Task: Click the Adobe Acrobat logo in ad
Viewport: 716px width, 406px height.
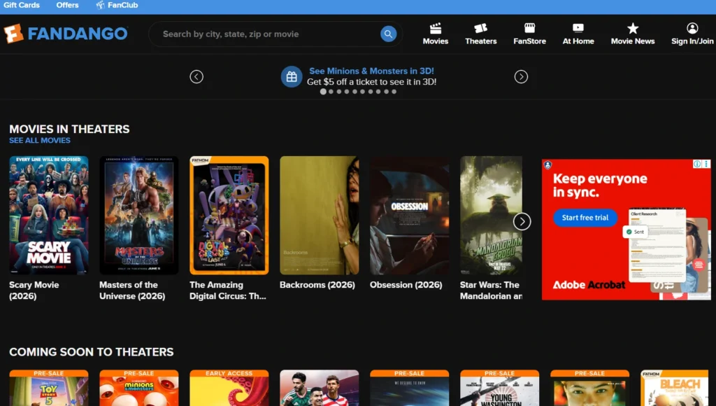Action: pos(589,285)
